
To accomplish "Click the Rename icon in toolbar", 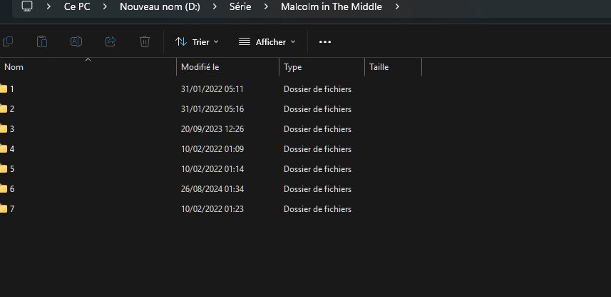I will (76, 42).
